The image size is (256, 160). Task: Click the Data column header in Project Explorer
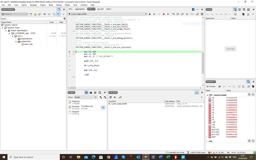tap(61, 22)
